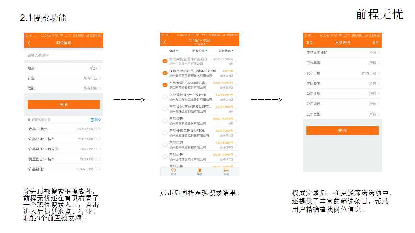Viewport: 415px width, 233px height.
Task: Check the 产品经理 job at 杭州恒传信息技术
Action: [x=165, y=157]
